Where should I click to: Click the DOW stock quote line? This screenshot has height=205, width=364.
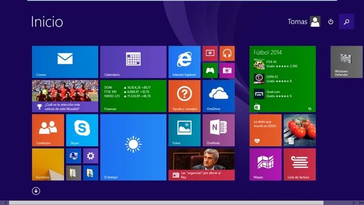[127, 88]
